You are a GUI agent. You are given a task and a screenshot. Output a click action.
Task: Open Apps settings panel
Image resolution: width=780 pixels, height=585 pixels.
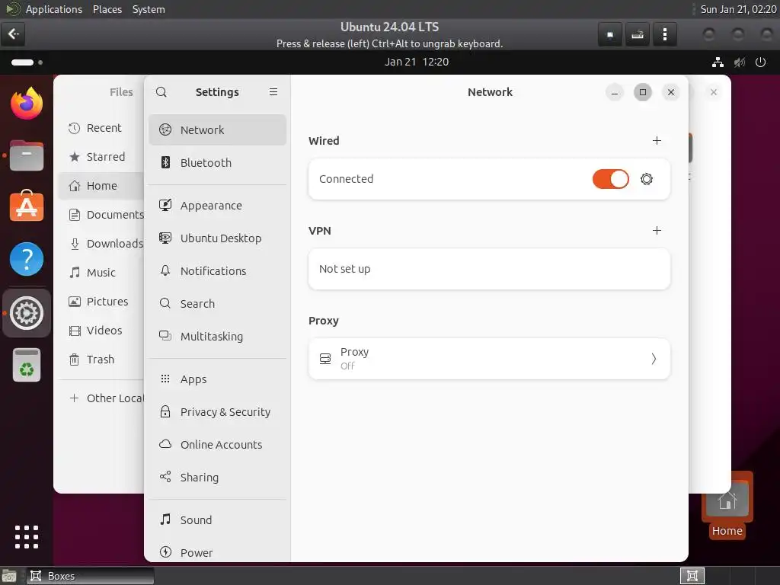tap(217, 379)
